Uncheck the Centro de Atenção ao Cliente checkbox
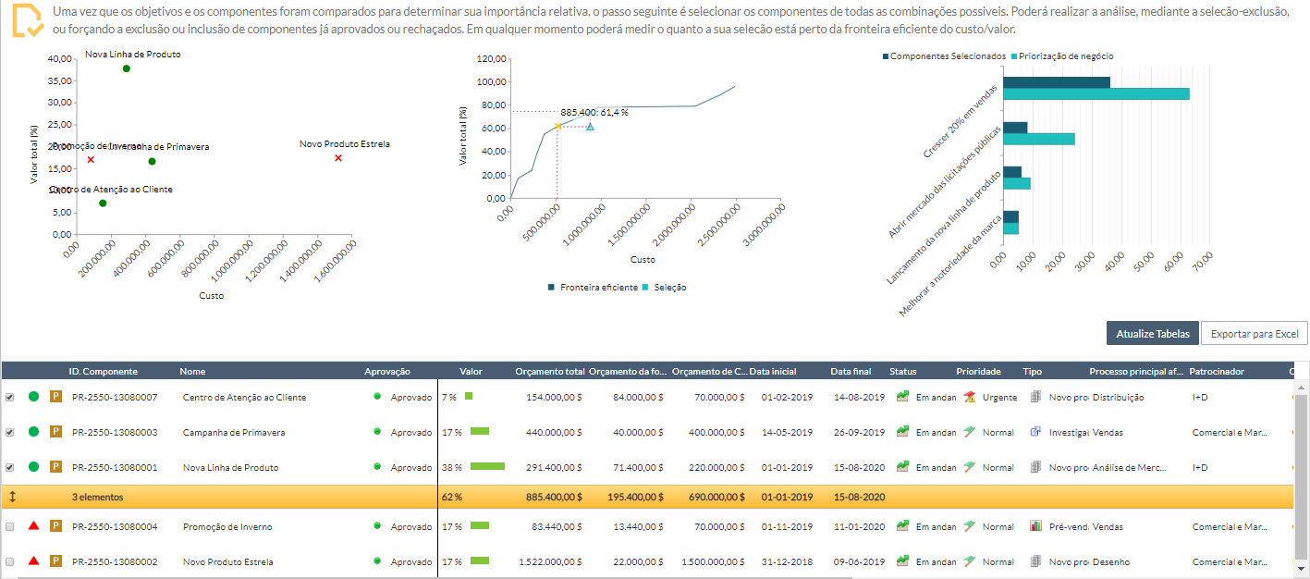This screenshot has height=579, width=1310. [10, 397]
